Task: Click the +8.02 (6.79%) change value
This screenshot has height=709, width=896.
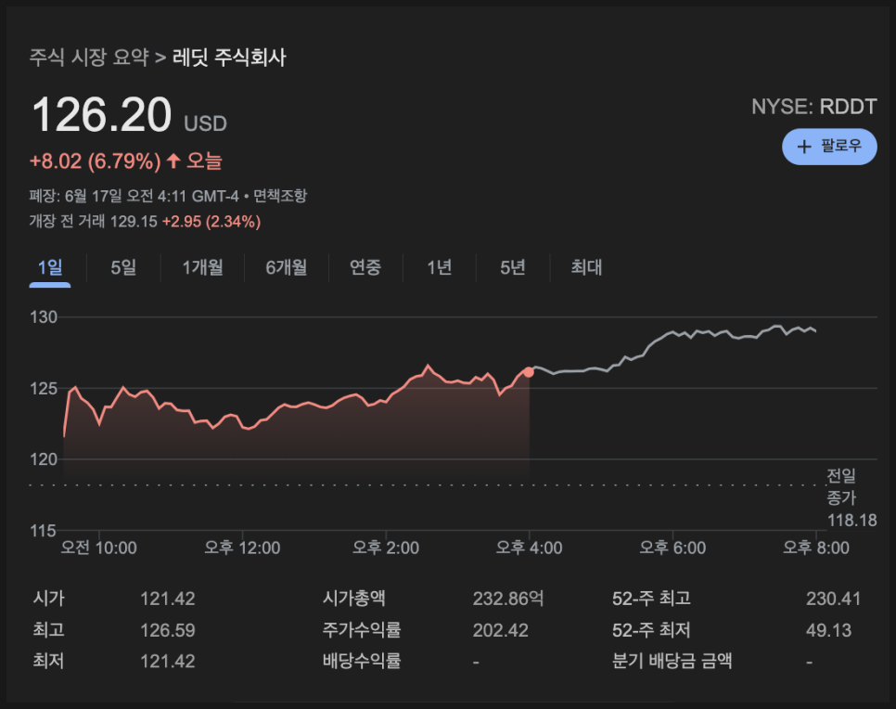Action: [x=96, y=161]
